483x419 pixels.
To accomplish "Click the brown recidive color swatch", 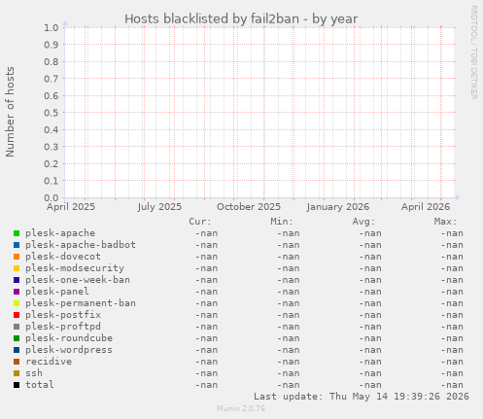I will (17, 362).
